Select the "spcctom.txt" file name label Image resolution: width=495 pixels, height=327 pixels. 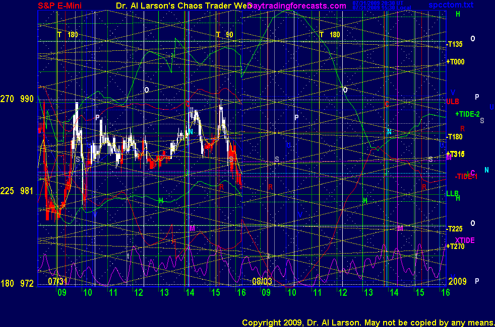451,5
